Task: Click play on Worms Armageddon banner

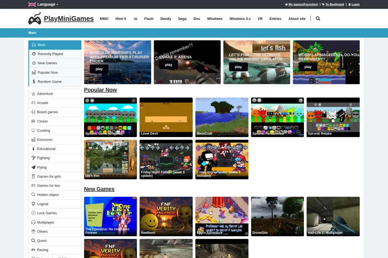Action: [x=308, y=67]
